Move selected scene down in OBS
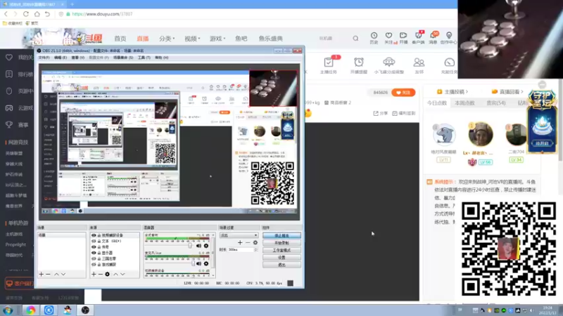Screen dimensions: 563x316 tap(63, 274)
